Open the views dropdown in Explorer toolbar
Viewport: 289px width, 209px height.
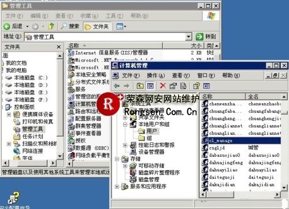pyautogui.click(x=121, y=27)
